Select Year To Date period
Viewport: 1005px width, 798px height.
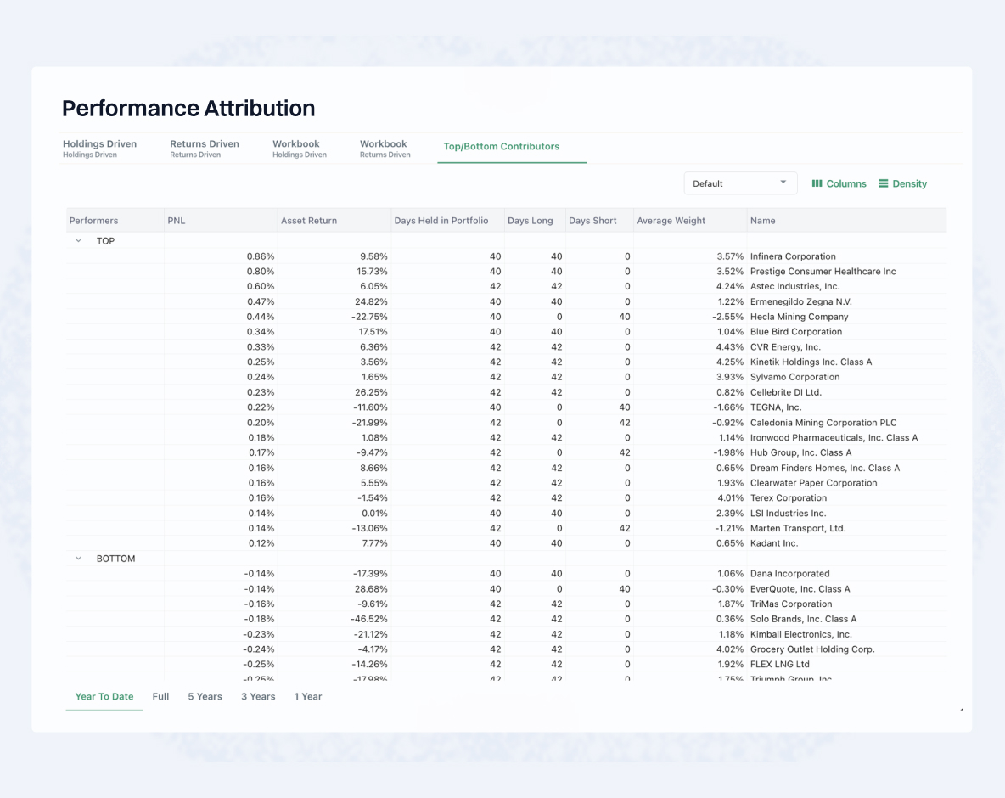point(104,697)
